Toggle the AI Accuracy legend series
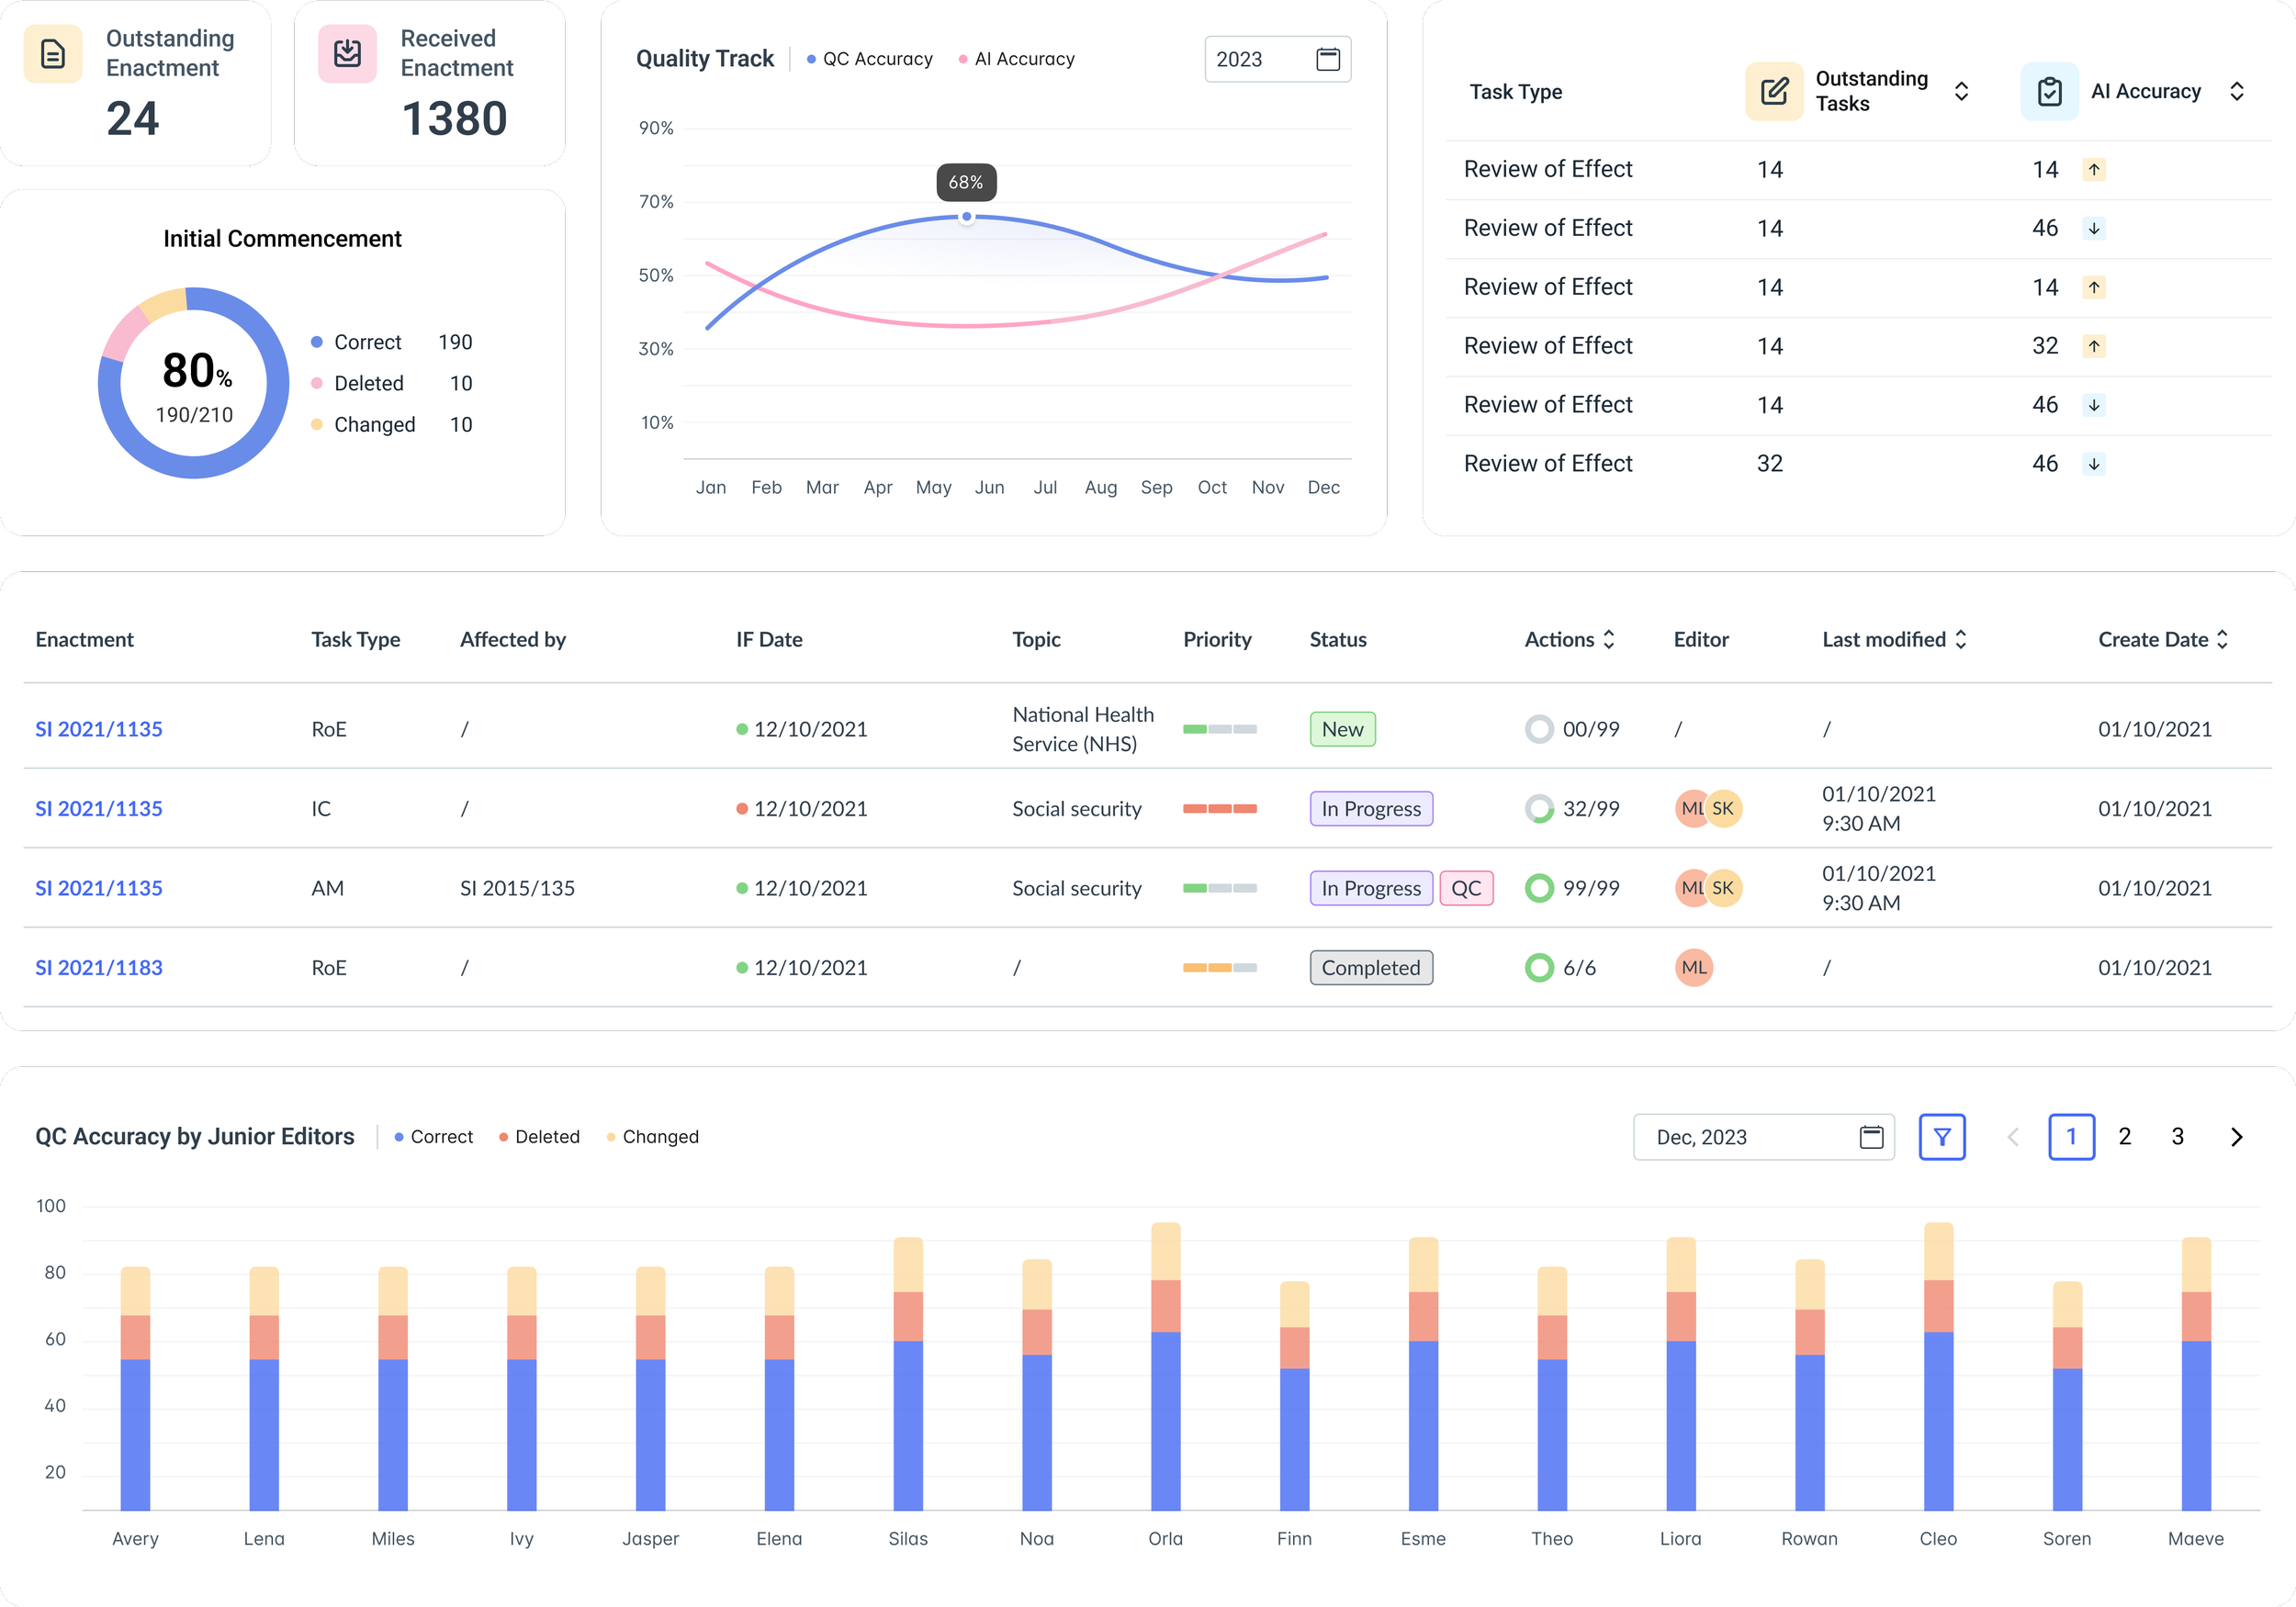The image size is (2296, 1607). click(1016, 59)
